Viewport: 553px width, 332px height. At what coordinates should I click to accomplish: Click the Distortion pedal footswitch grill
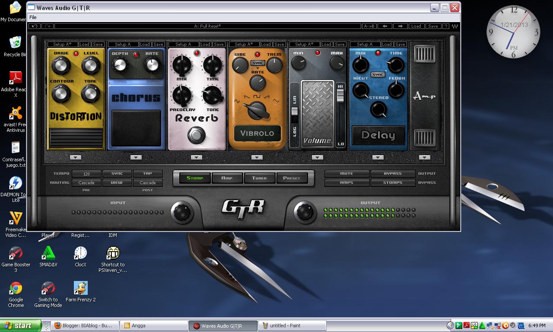click(76, 138)
